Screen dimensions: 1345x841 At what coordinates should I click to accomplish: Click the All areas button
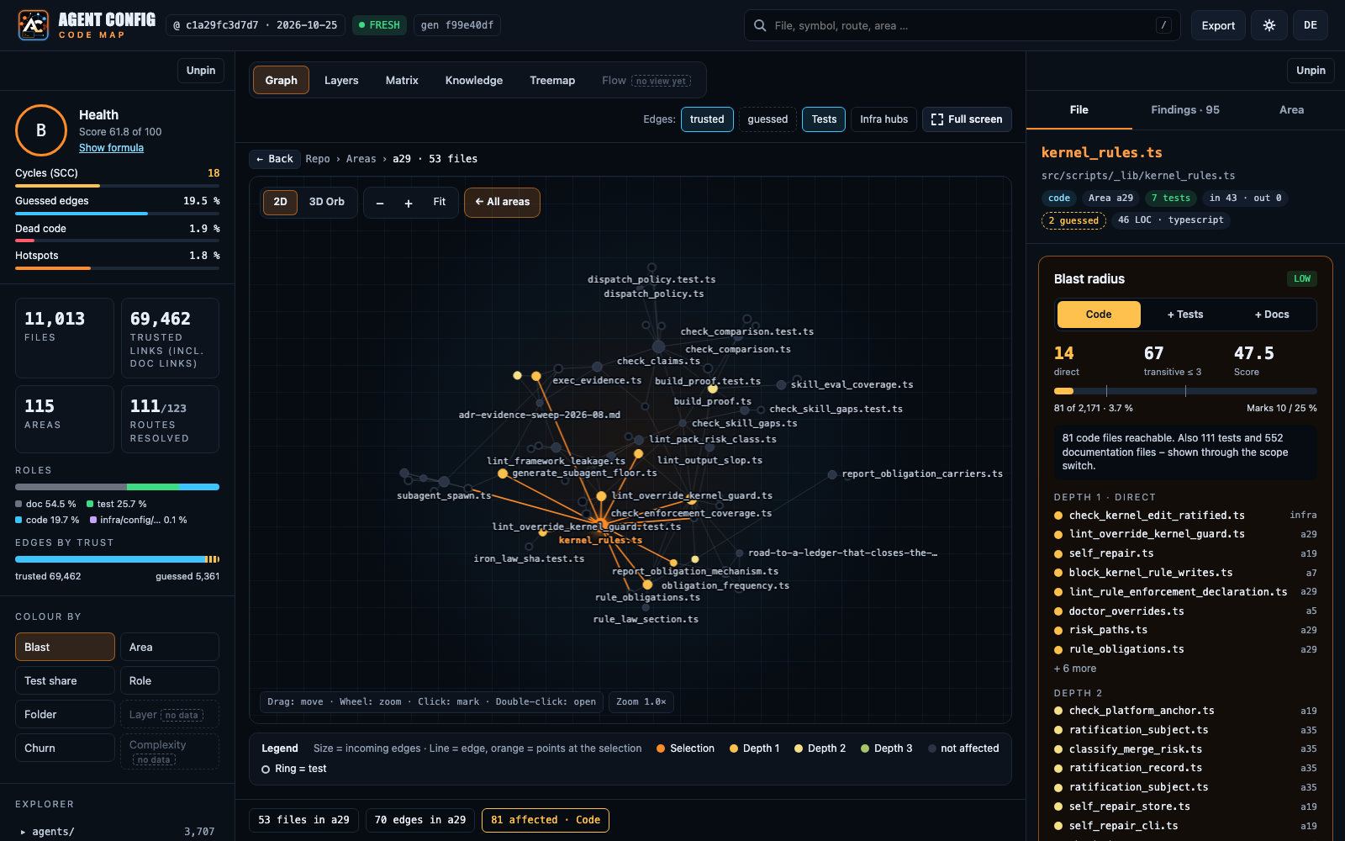tap(502, 202)
